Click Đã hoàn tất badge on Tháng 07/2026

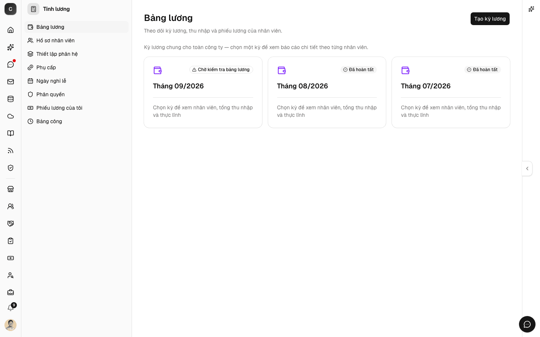483,70
